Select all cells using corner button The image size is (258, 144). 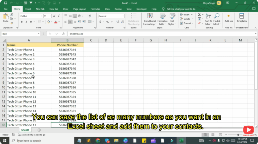pos(4,40)
